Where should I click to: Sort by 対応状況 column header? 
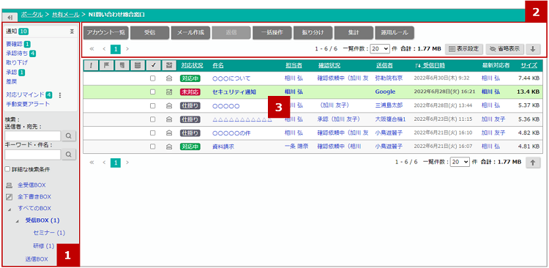click(x=193, y=65)
